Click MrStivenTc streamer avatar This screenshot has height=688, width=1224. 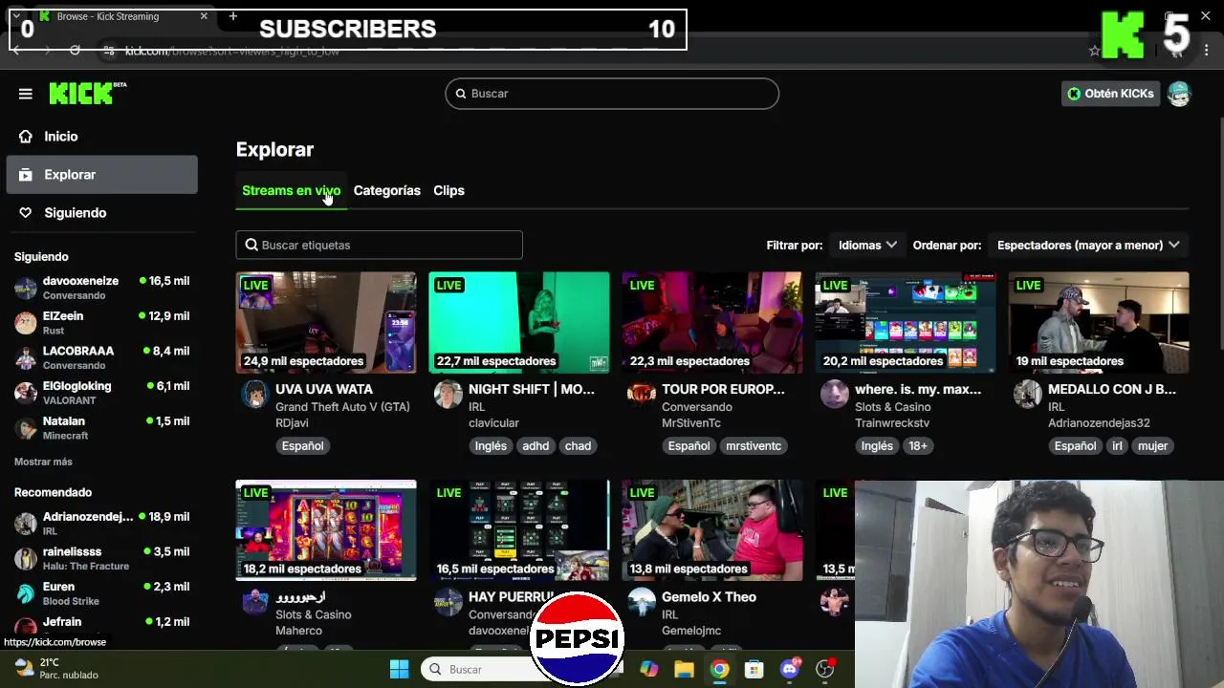coord(641,394)
